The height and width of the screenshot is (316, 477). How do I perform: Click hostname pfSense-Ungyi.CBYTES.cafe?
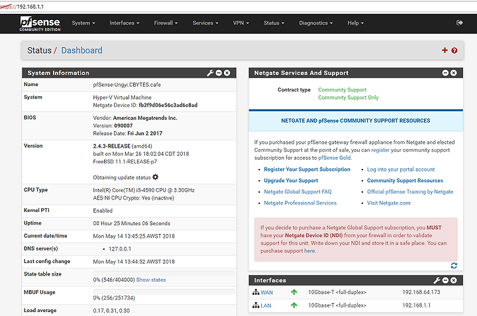(x=127, y=85)
